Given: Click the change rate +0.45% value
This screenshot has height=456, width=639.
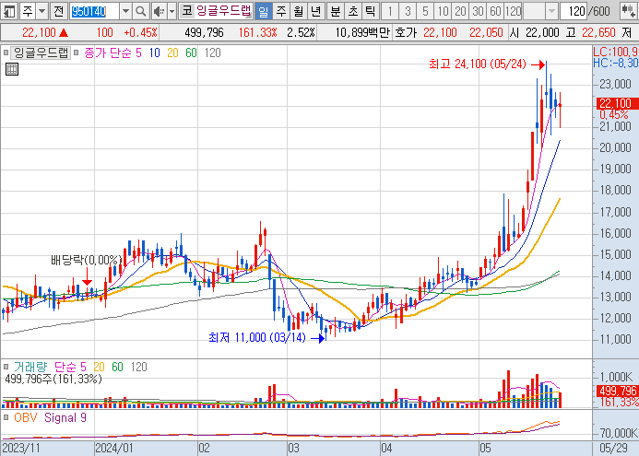Looking at the screenshot, I should click(x=140, y=32).
